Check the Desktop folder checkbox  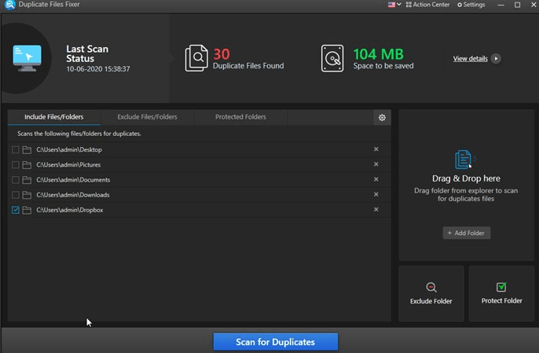pyautogui.click(x=15, y=149)
